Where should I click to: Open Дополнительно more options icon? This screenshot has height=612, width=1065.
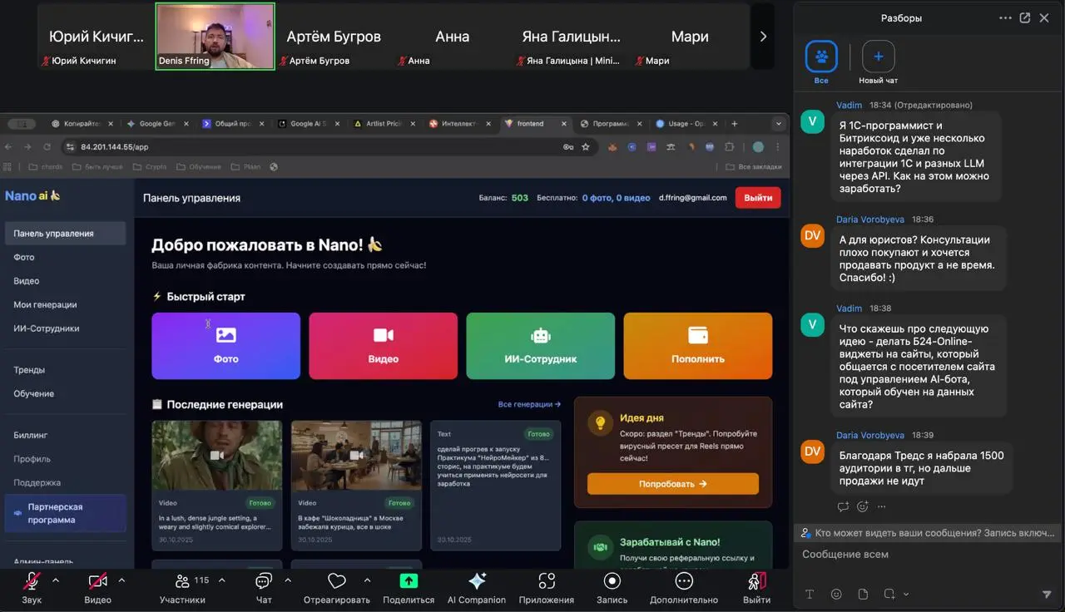684,581
